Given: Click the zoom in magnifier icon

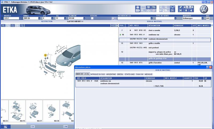Looking at the screenshot, I should point(3,26).
